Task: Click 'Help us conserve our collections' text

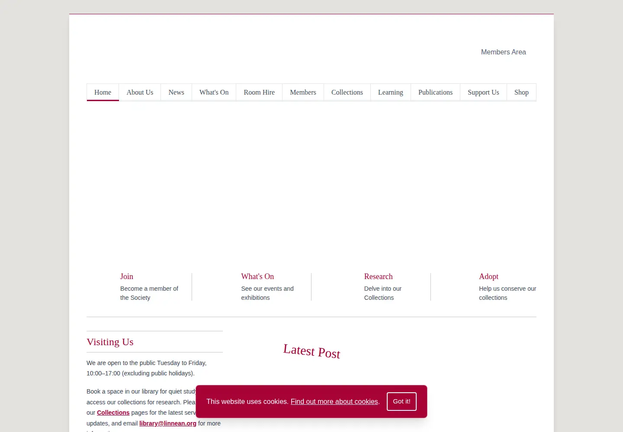Action: (507, 293)
